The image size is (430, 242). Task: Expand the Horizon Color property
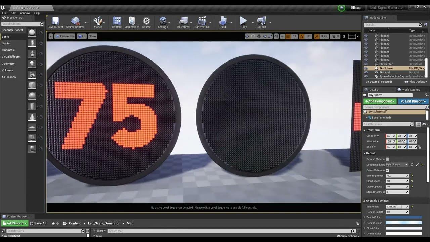tap(365, 223)
